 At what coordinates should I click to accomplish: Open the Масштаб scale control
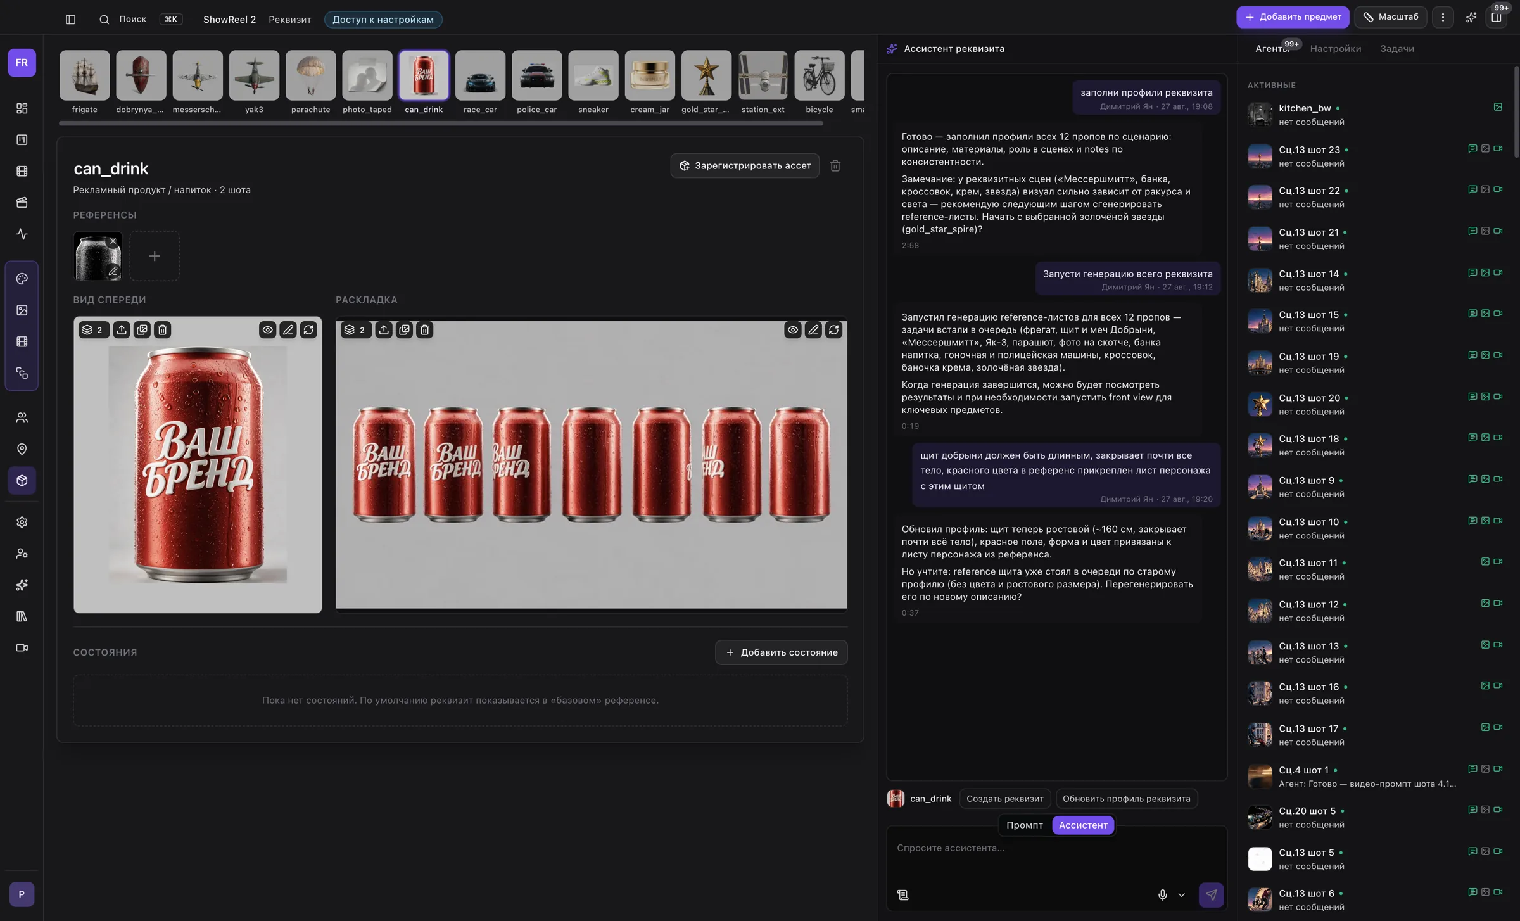tap(1390, 17)
